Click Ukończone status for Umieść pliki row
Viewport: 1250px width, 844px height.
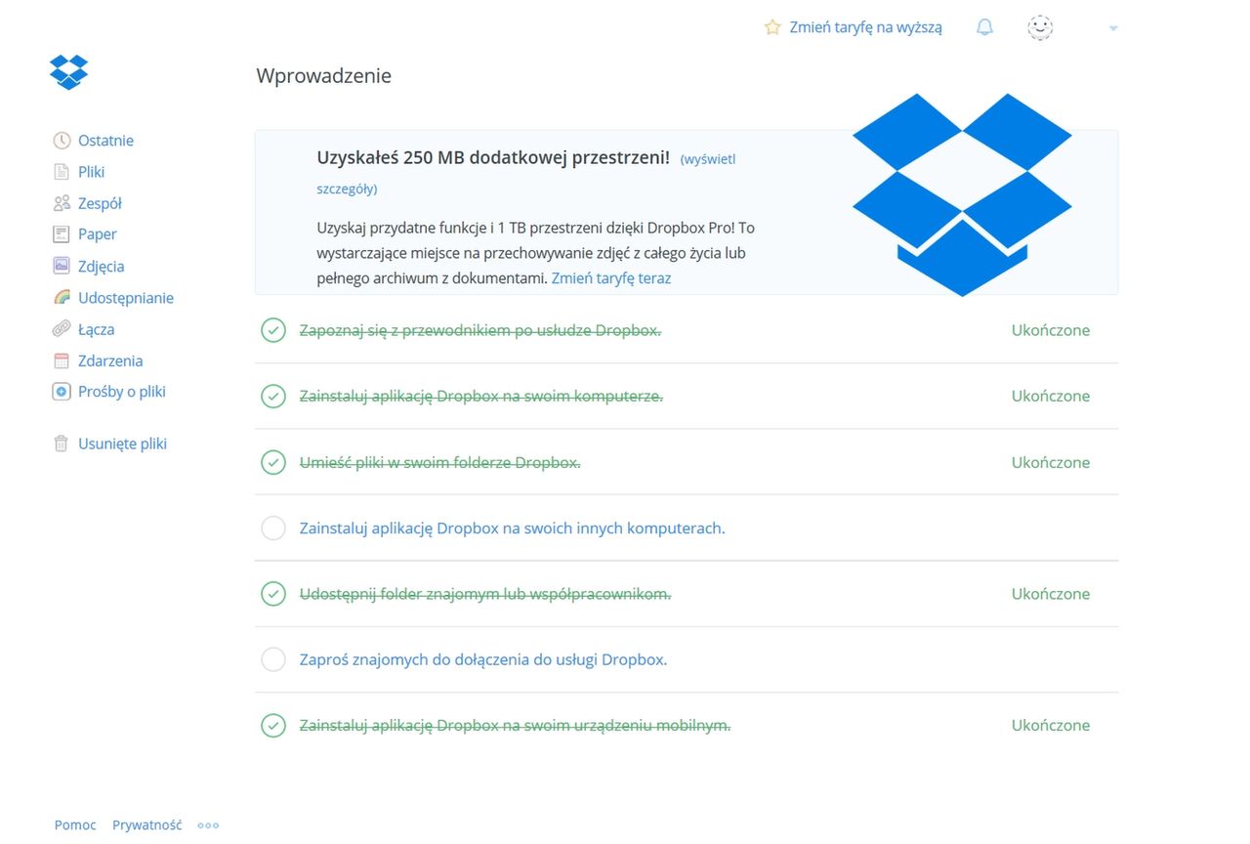[x=1051, y=462]
